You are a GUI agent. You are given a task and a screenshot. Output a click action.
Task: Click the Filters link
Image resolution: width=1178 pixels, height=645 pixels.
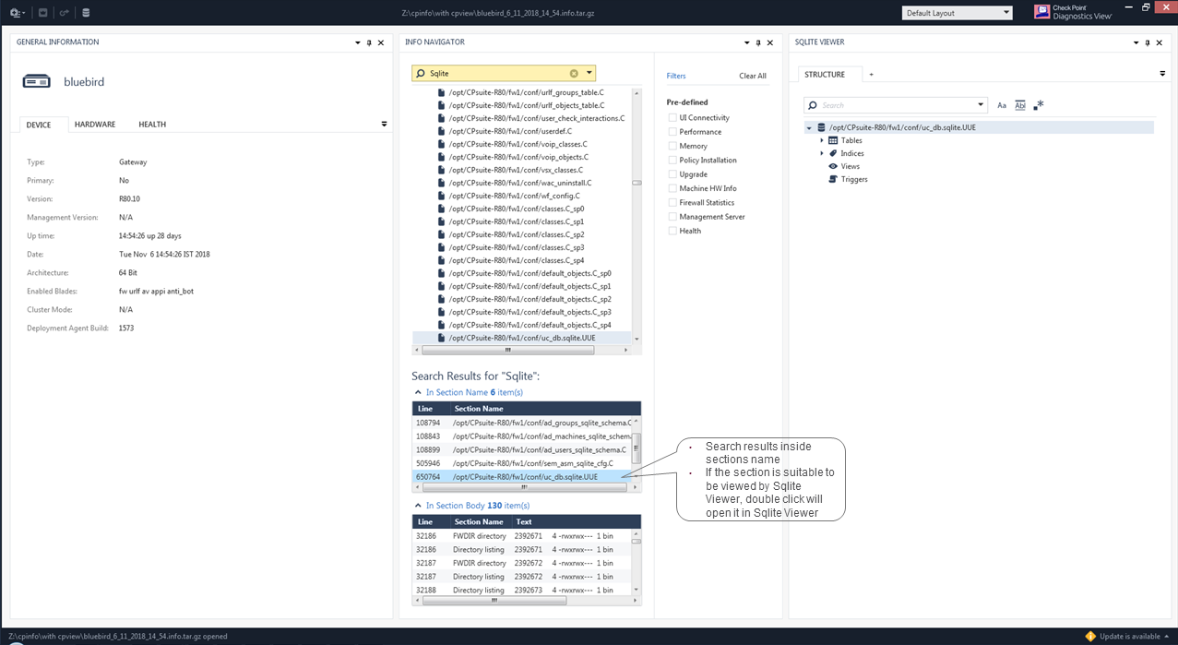coord(676,76)
